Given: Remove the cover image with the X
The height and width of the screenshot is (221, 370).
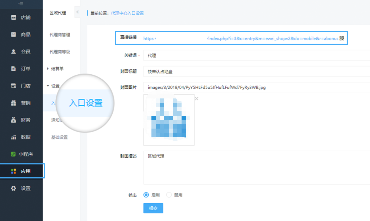Looking at the screenshot, I should point(196,99).
